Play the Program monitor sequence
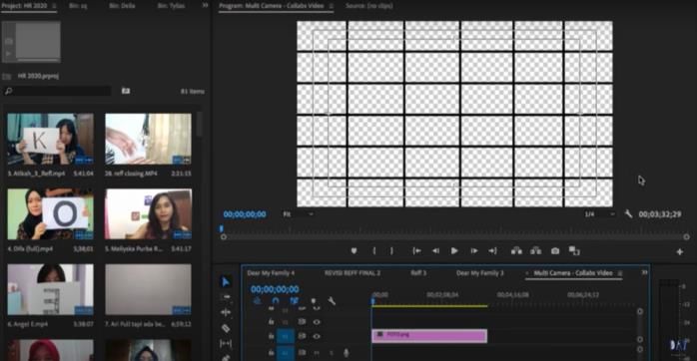The height and width of the screenshot is (361, 697). [x=454, y=251]
